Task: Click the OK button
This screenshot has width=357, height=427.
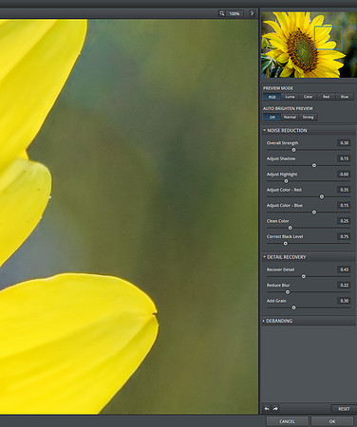Action: click(332, 421)
